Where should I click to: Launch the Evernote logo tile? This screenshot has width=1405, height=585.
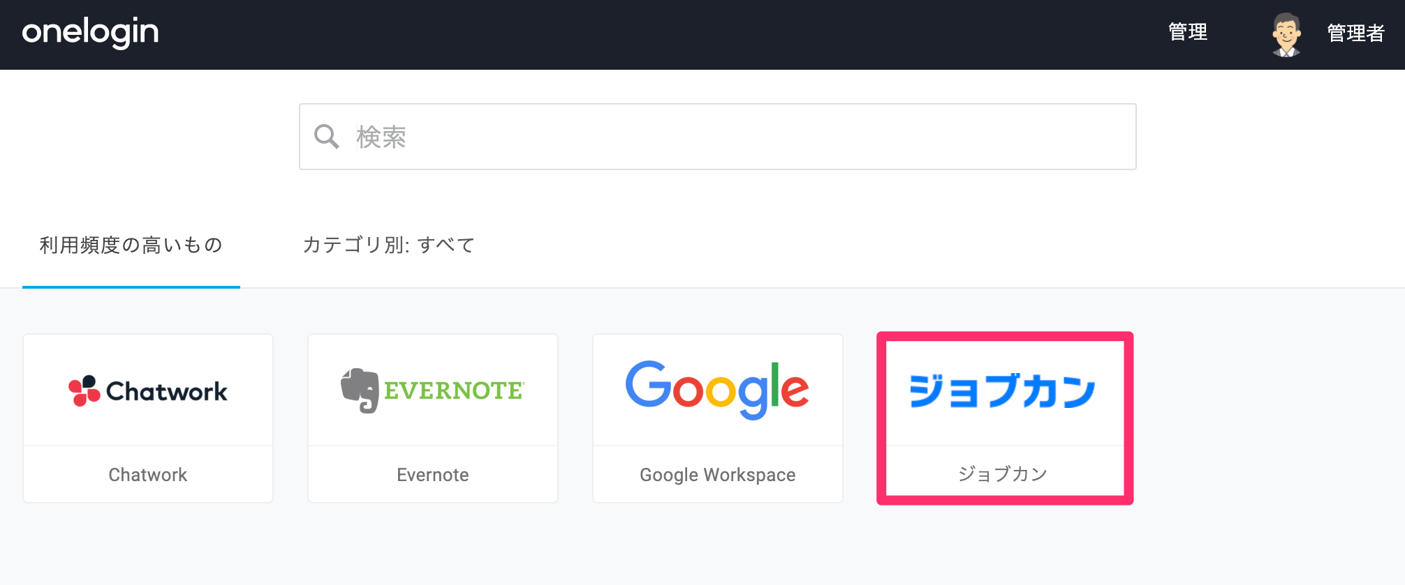point(433,390)
